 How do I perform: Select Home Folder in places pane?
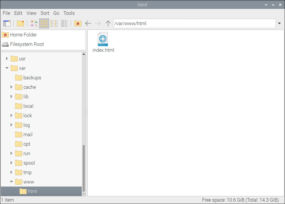pyautogui.click(x=43, y=35)
